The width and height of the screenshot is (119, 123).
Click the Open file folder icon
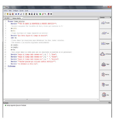(8, 14)
